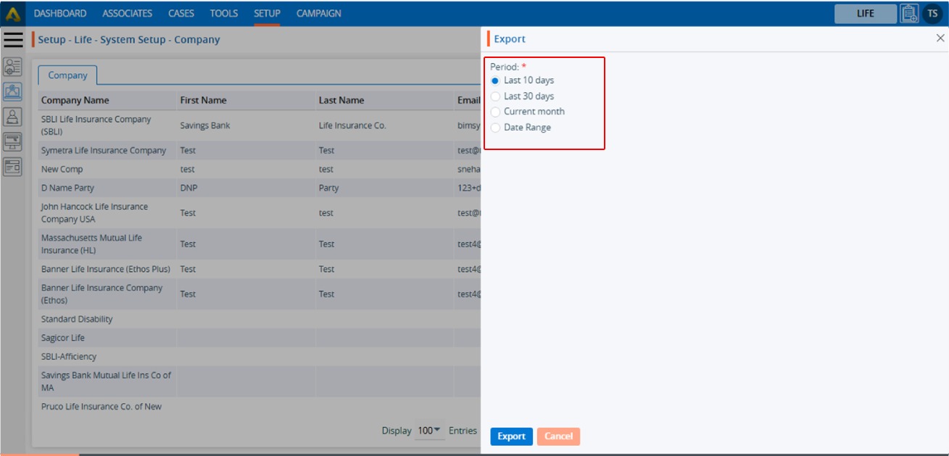Click the person at laptop sidebar icon
The height and width of the screenshot is (456, 949).
point(12,117)
